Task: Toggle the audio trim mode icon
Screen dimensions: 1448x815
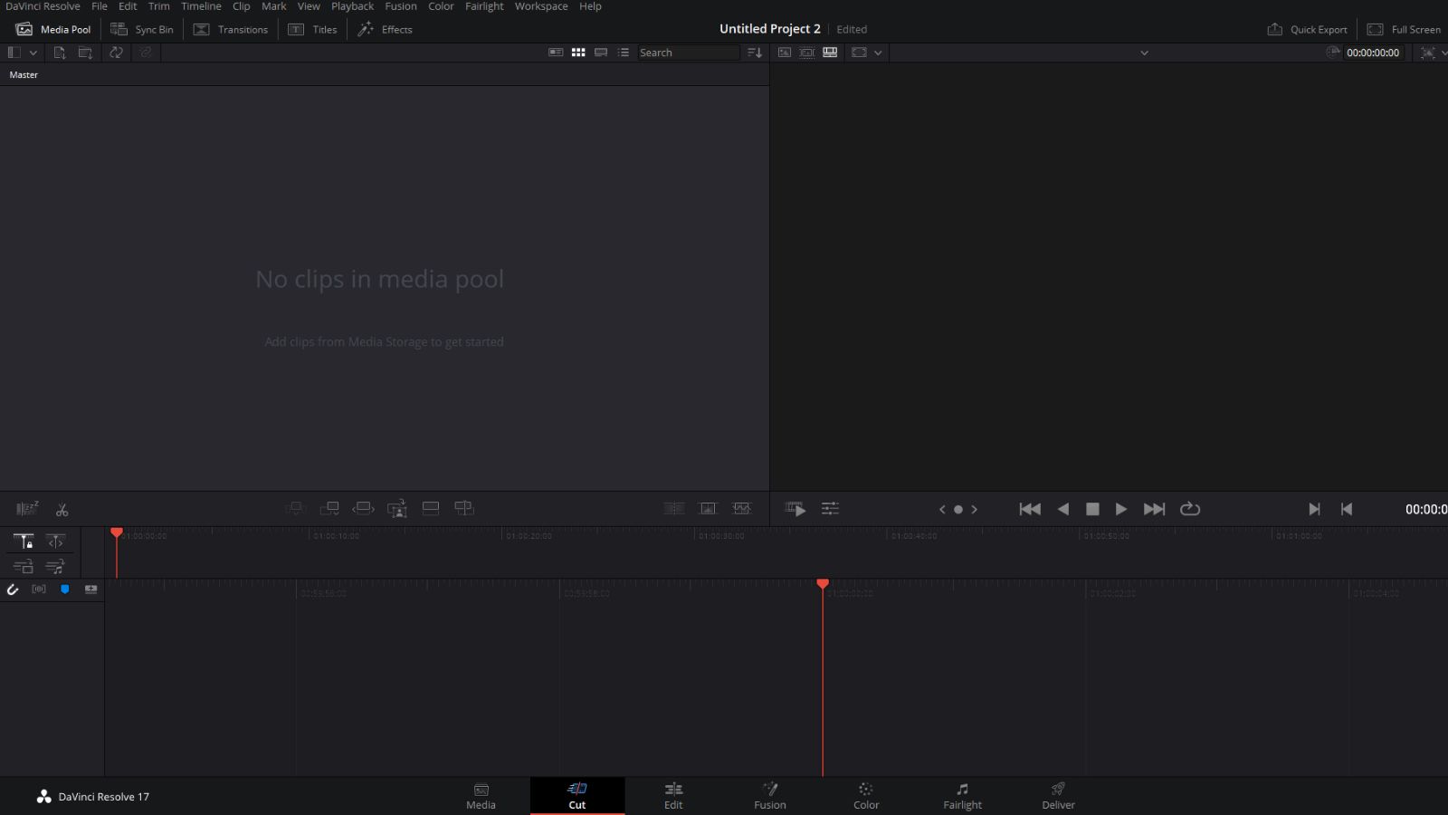Action: click(x=55, y=565)
